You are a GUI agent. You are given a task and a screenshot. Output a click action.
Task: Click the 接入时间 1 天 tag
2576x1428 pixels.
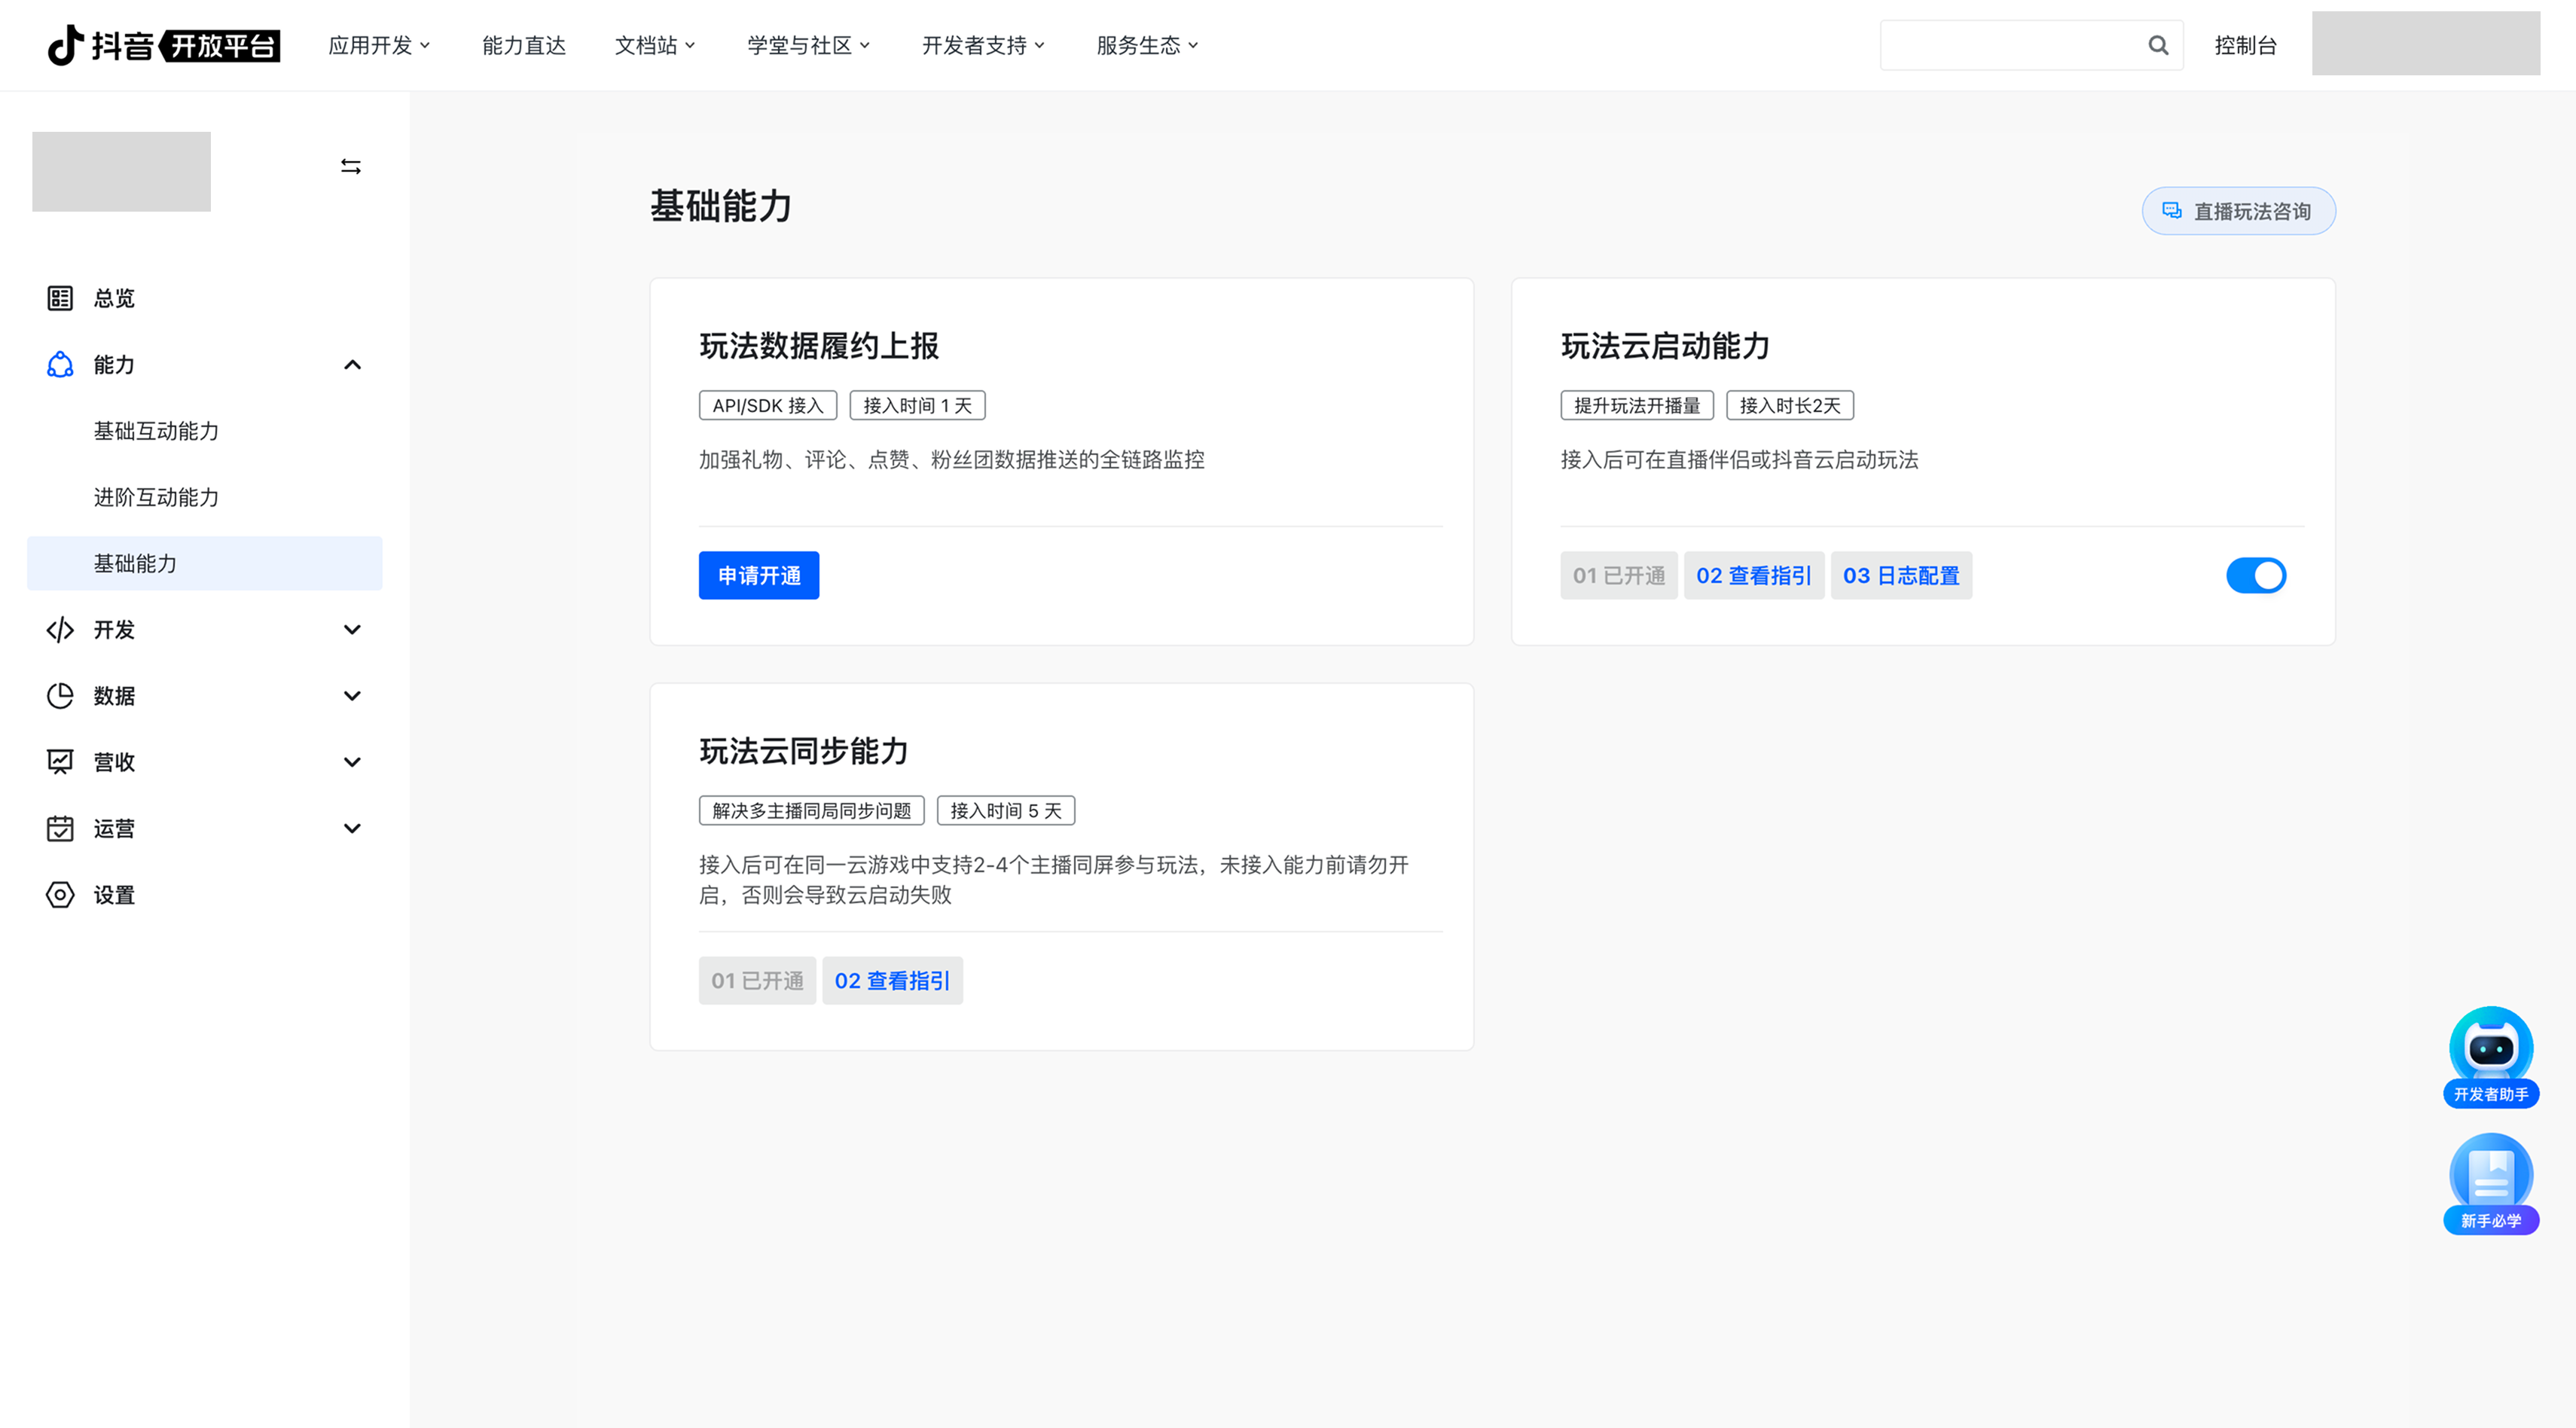pos(917,405)
